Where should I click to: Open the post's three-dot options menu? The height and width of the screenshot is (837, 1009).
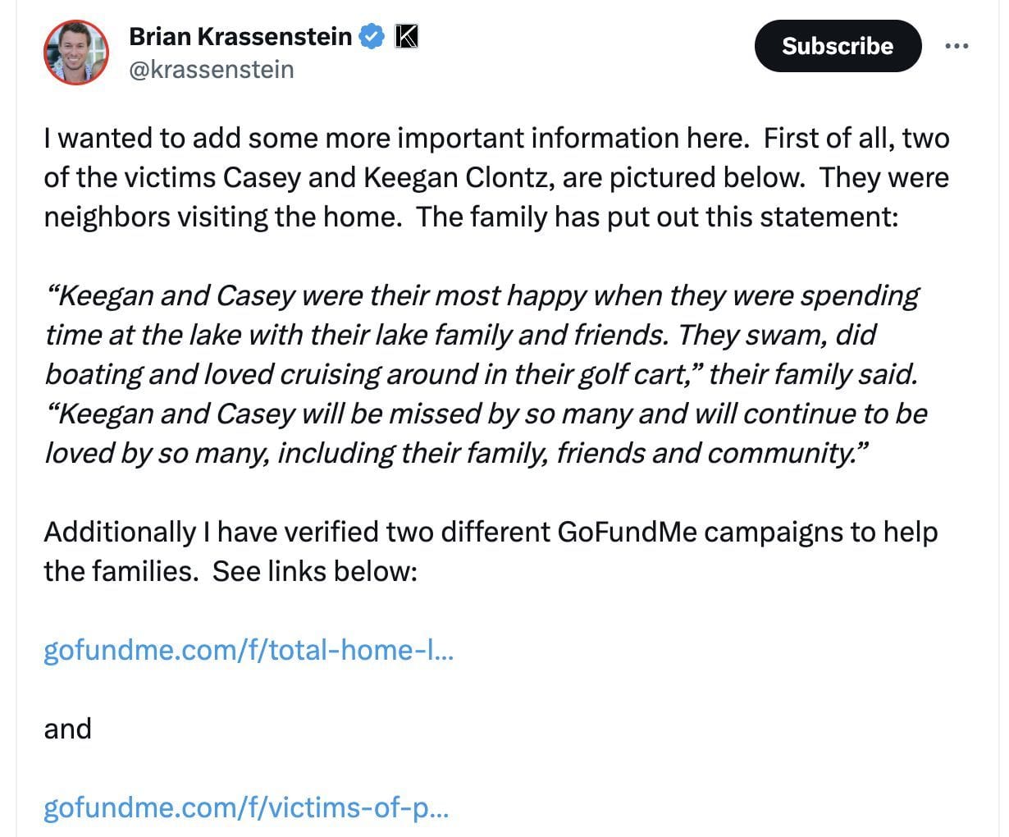pyautogui.click(x=958, y=46)
